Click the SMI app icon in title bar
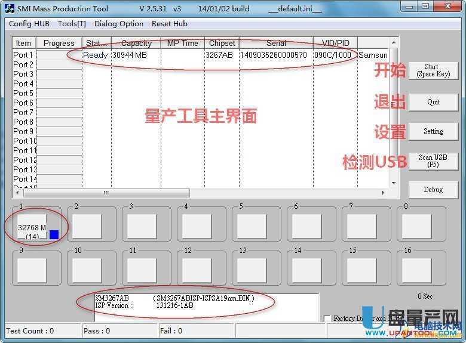Screen dimensions: 466x343 coord(10,8)
